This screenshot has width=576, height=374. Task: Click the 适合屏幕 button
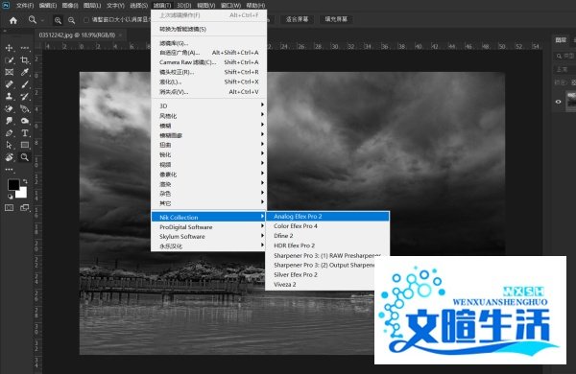click(297, 19)
